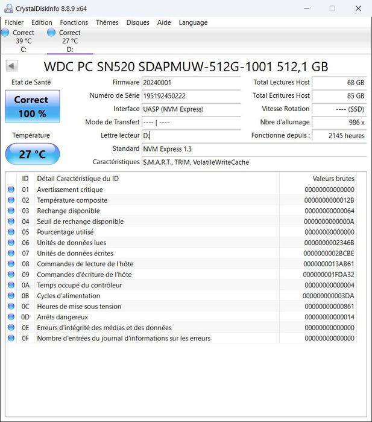The height and width of the screenshot is (422, 372).
Task: Click status orb of Commandes d'écriture de l'hôte
Action: pos(11,275)
